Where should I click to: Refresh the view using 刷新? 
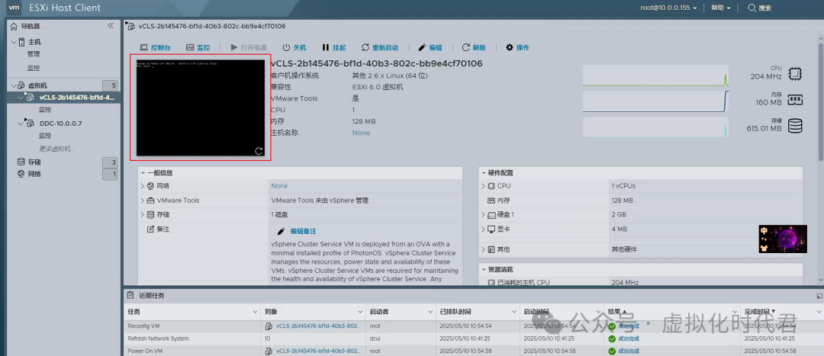(473, 47)
